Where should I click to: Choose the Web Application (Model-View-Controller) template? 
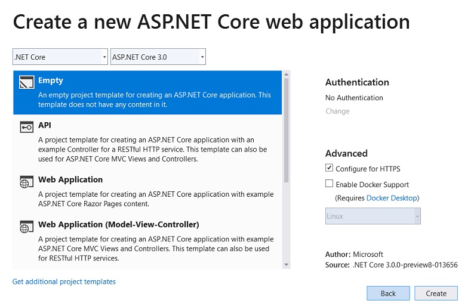[x=118, y=225]
